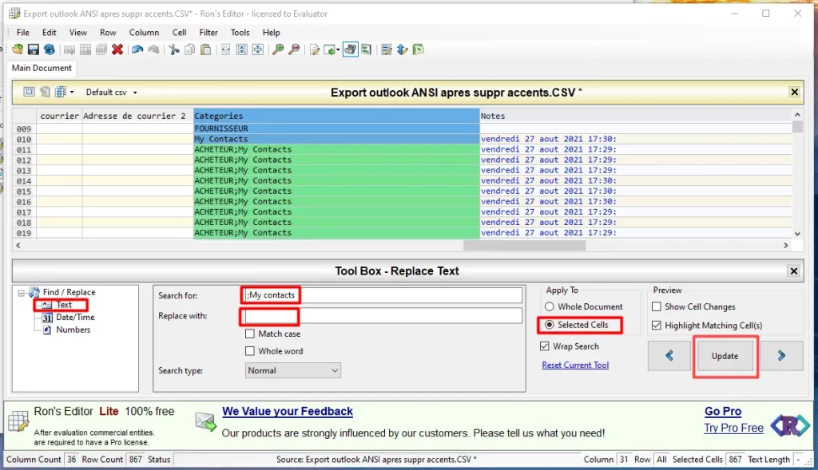The image size is (818, 470).
Task: Enable Show Cell Changes checkbox
Action: click(657, 306)
